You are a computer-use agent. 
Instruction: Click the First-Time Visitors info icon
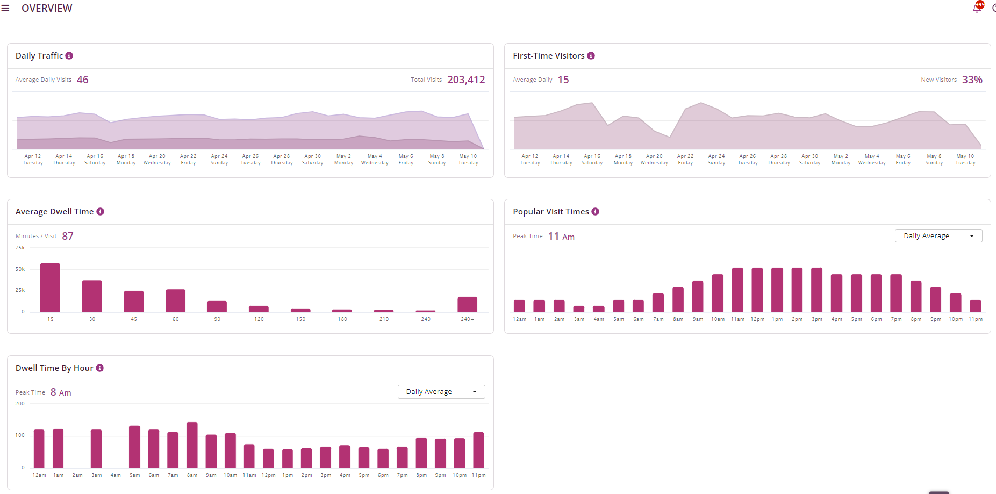pos(591,56)
